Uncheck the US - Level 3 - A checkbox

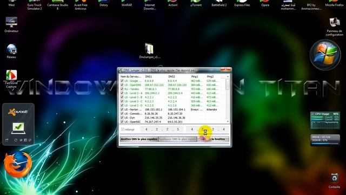(122, 93)
